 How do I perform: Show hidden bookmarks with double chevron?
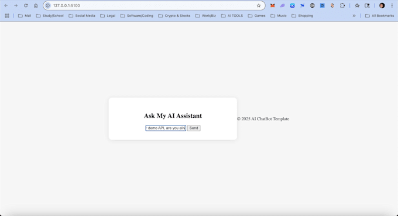[x=354, y=16]
